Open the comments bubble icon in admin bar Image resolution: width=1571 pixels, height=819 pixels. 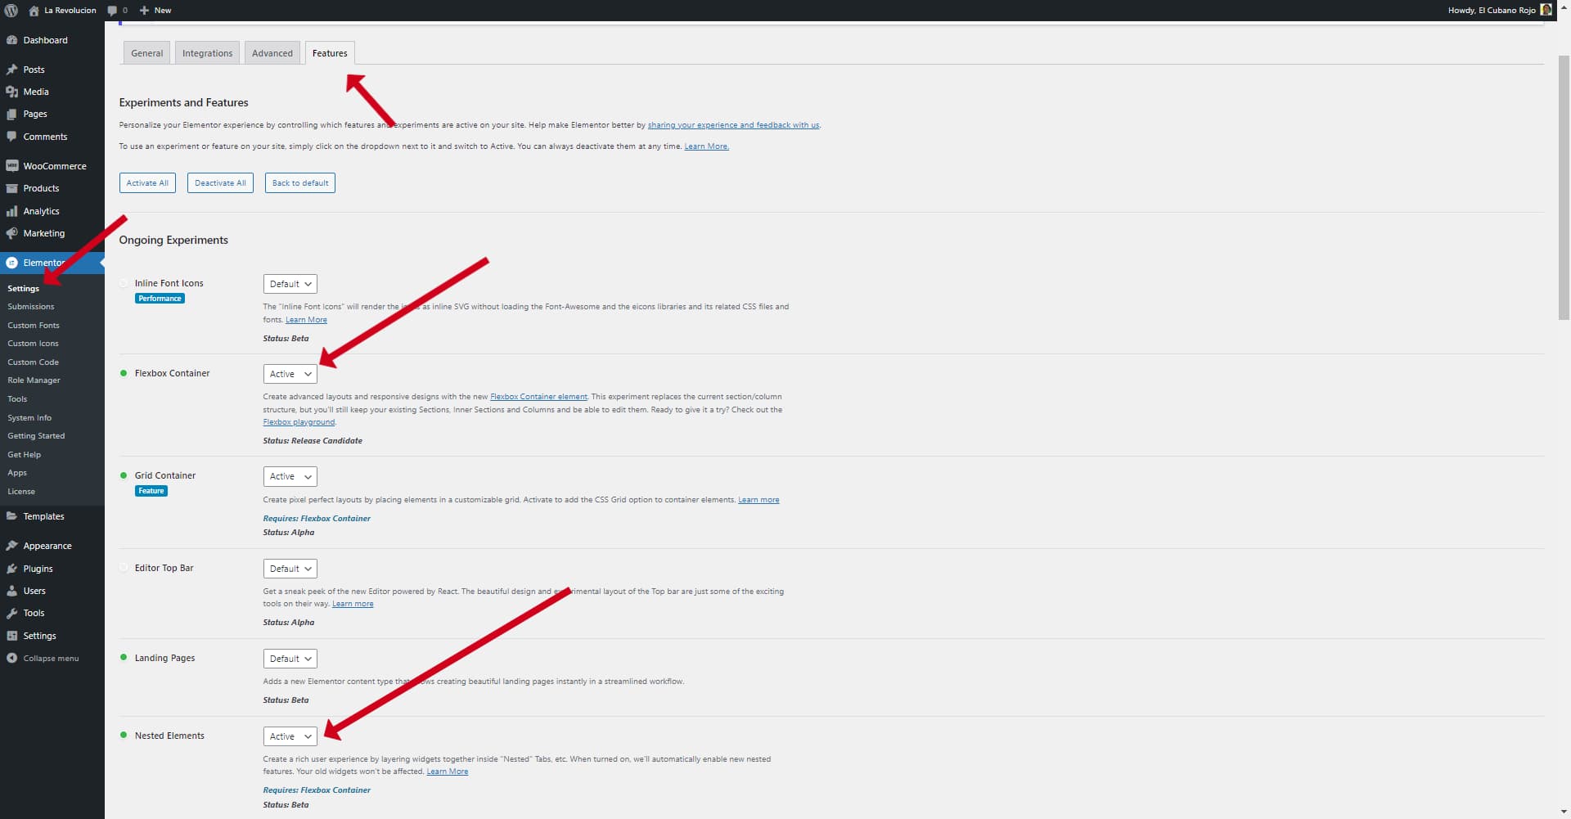pyautogui.click(x=113, y=11)
